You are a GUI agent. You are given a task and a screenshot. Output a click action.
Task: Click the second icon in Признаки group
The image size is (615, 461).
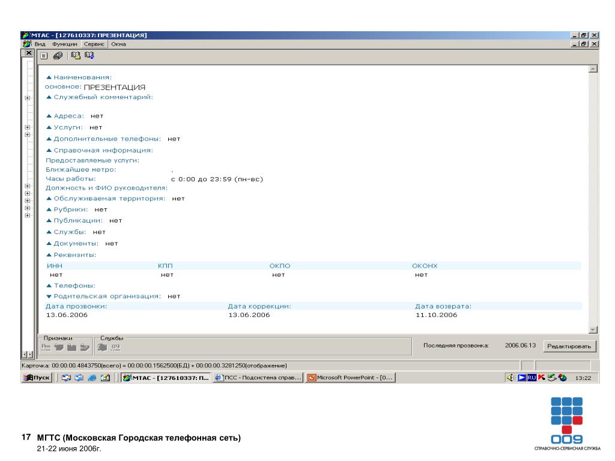coord(59,347)
